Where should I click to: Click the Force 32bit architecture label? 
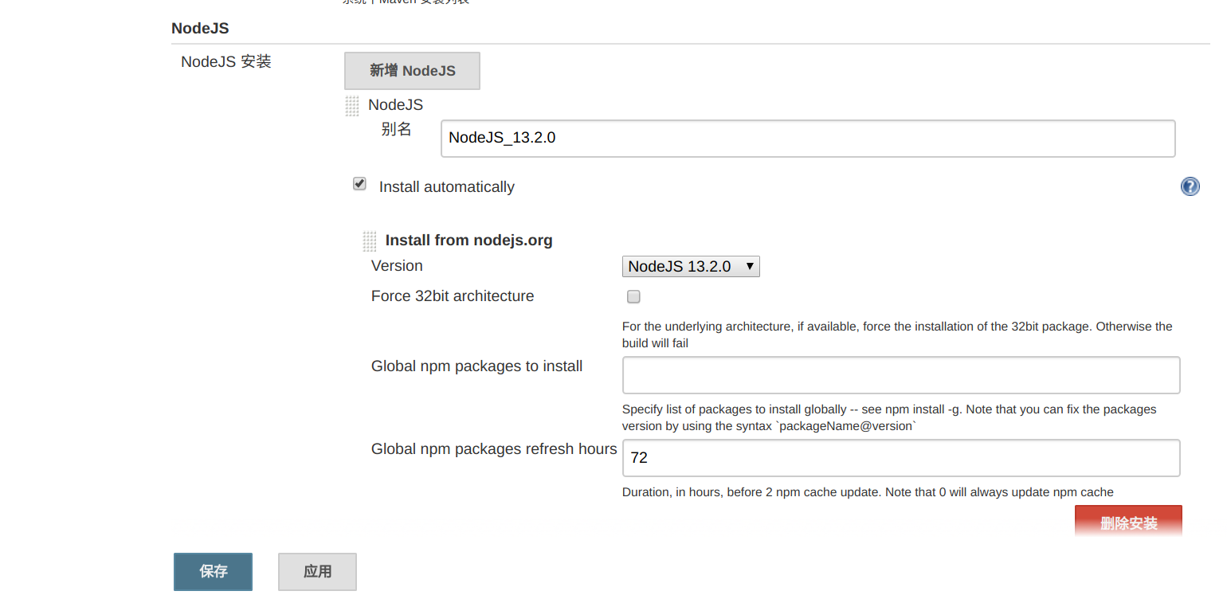point(453,296)
